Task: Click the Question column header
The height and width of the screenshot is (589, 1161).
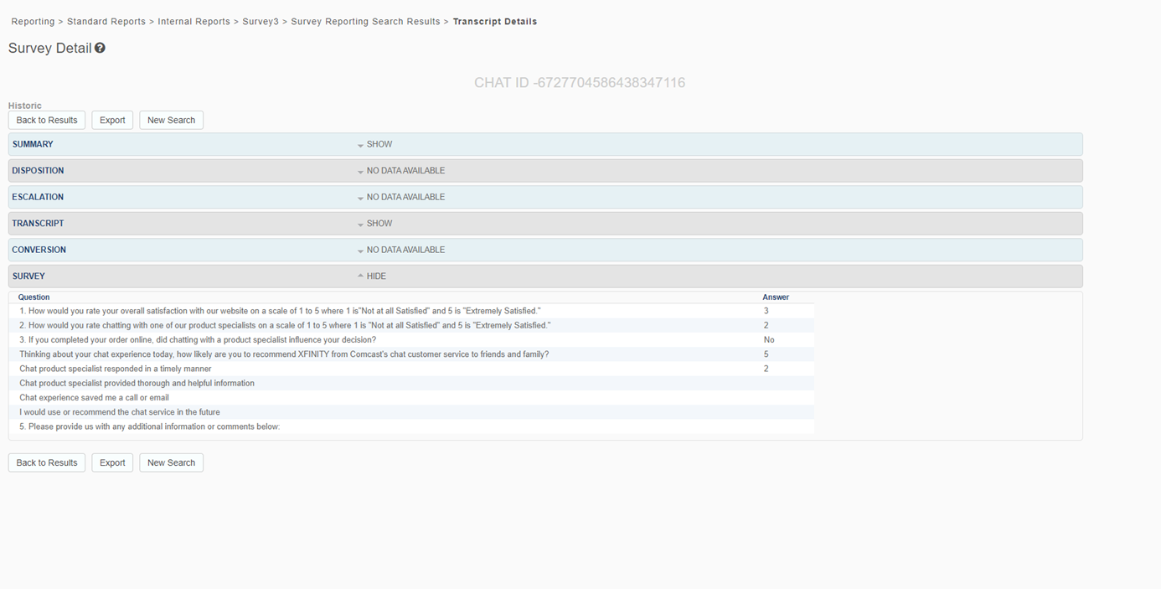Action: pos(34,297)
